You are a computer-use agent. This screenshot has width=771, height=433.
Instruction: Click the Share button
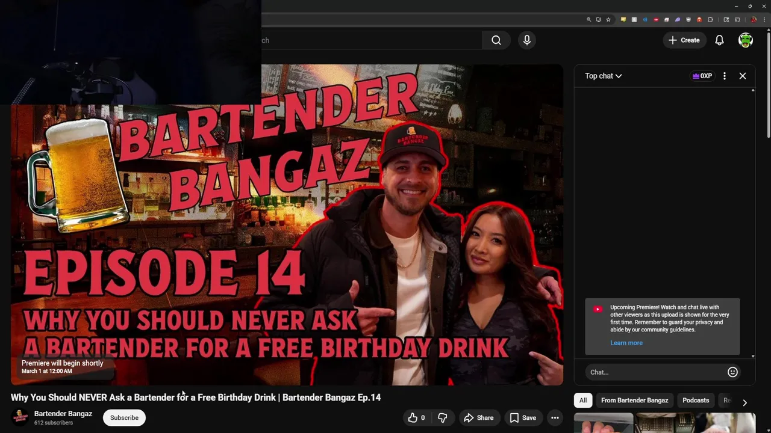tap(478, 418)
